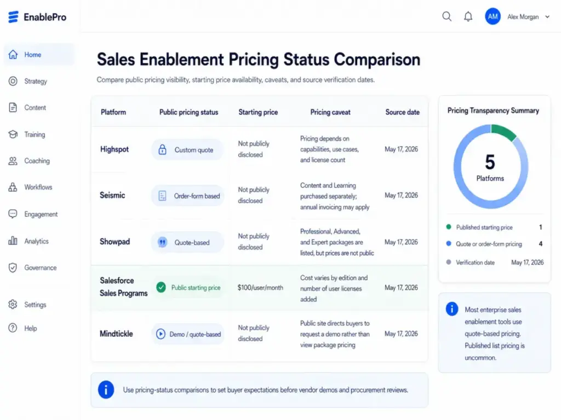
Task: Click the info icon in side note card
Action: [452, 308]
